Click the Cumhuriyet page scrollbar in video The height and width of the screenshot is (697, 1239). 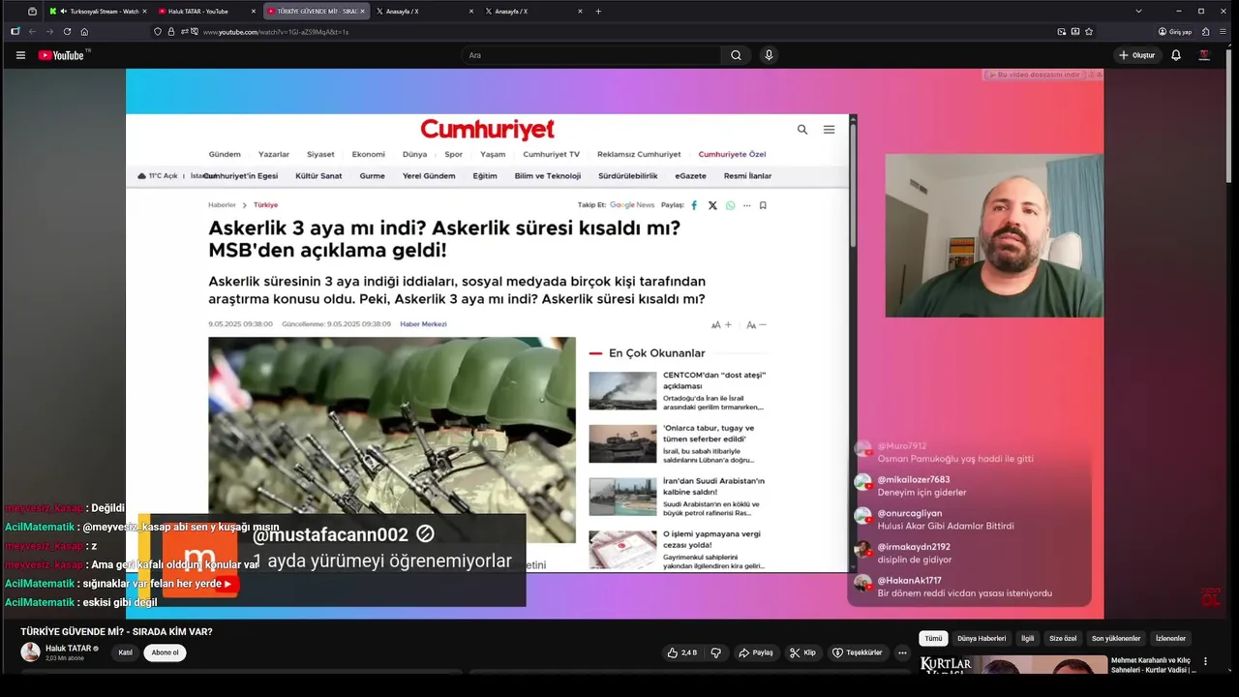(x=853, y=184)
